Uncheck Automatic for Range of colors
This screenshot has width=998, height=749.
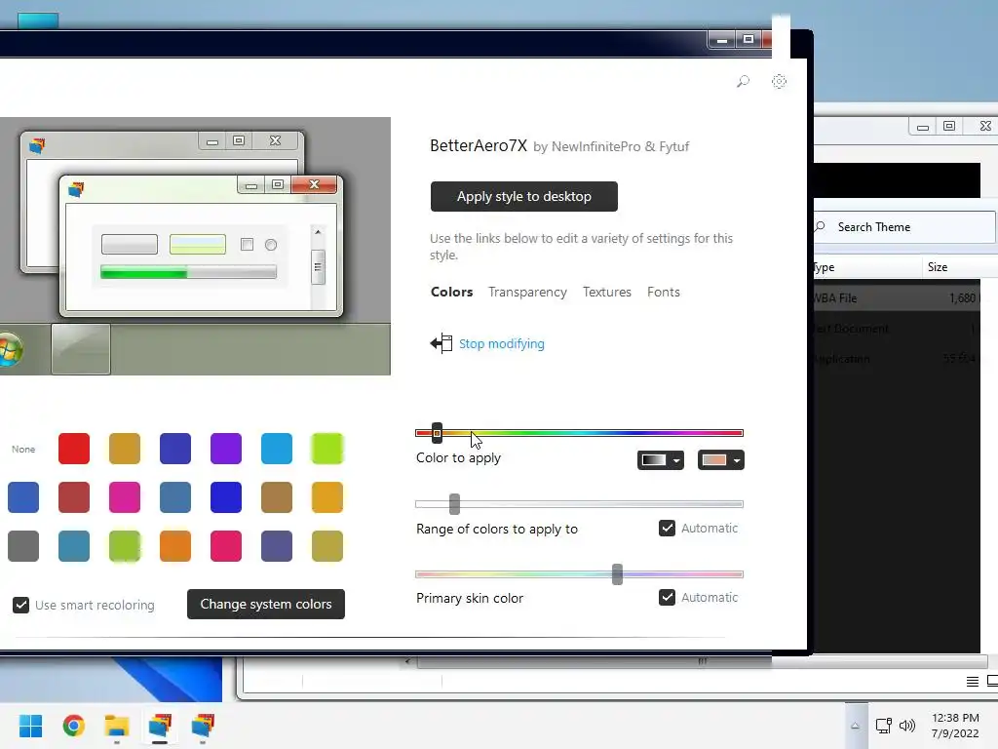pos(667,528)
